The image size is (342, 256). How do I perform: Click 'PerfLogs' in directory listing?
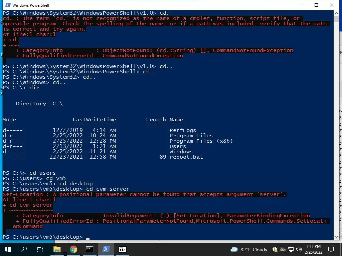tap(183, 130)
